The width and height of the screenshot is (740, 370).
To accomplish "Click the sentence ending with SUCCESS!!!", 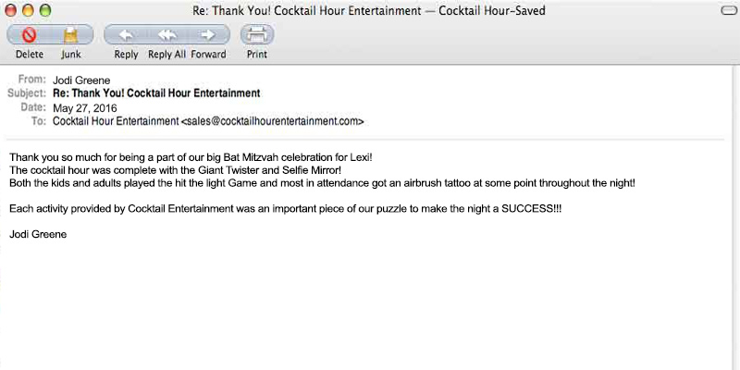I will point(286,208).
